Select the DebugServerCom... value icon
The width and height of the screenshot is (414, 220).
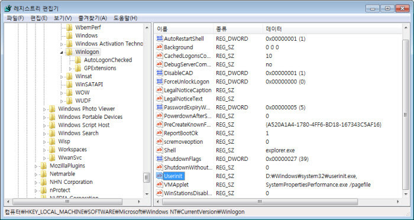click(x=159, y=64)
